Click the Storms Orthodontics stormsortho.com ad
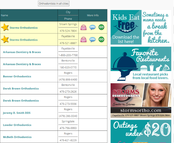The image size is (174, 143). click(x=141, y=101)
